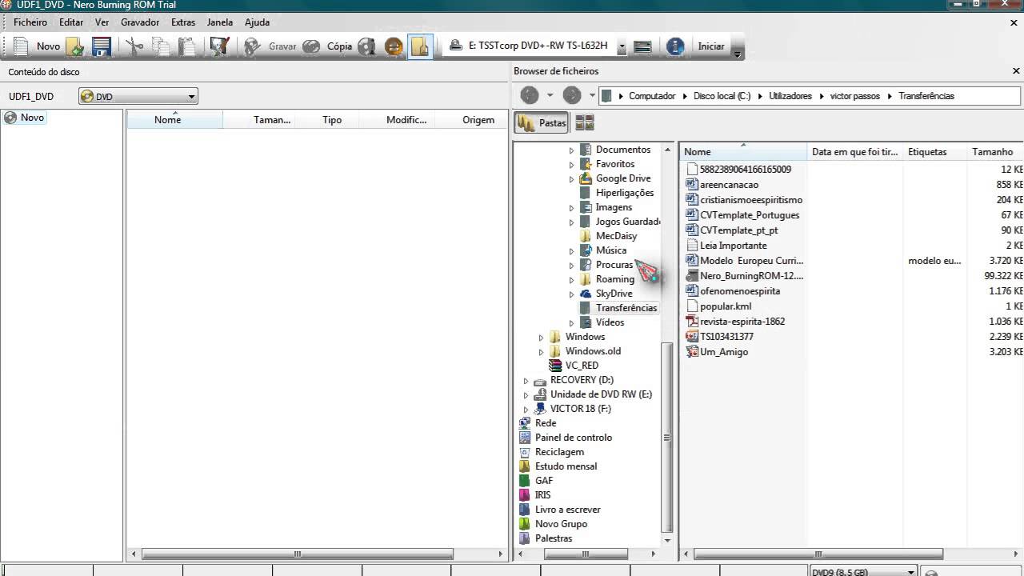This screenshot has height=576, width=1024.
Task: Open the Janela menu
Action: pyautogui.click(x=220, y=22)
